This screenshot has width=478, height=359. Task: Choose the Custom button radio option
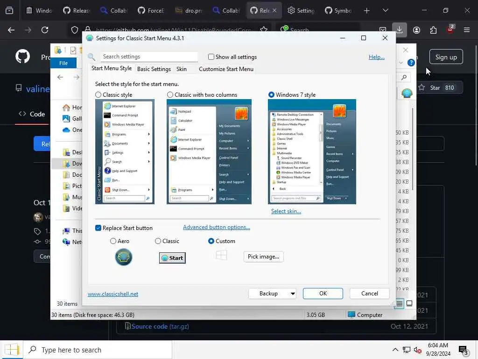pos(211,241)
